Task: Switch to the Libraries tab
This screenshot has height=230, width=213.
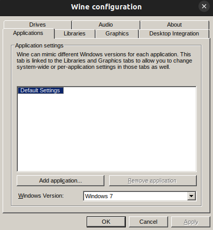Action: click(75, 33)
